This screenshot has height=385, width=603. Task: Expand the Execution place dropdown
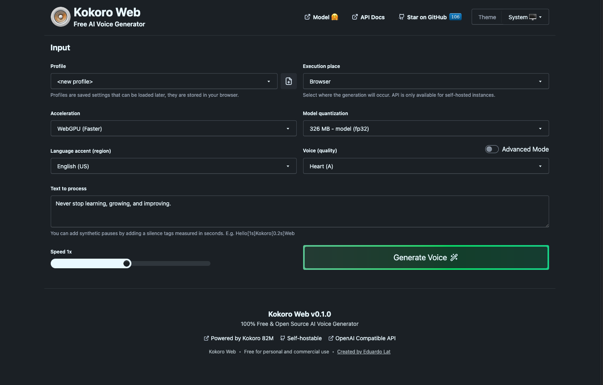click(x=425, y=82)
